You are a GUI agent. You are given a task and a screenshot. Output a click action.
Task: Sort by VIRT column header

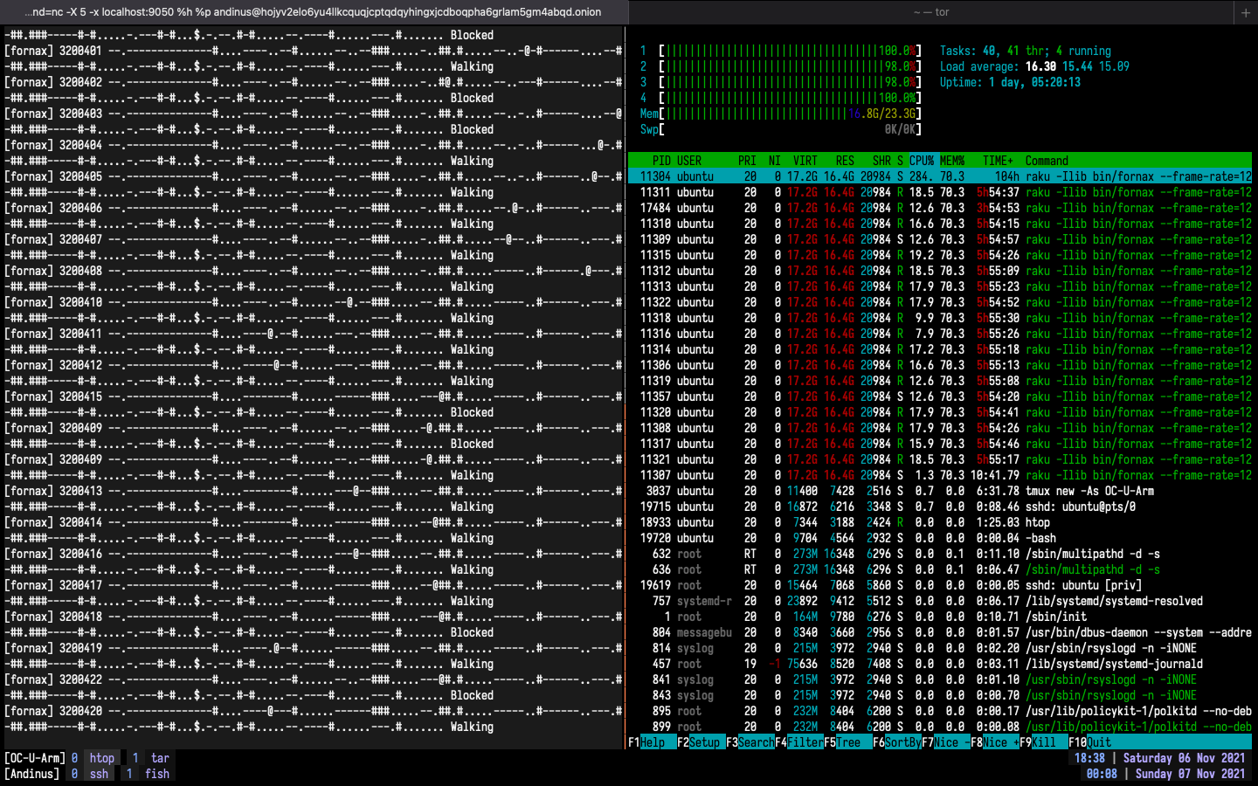pos(805,161)
